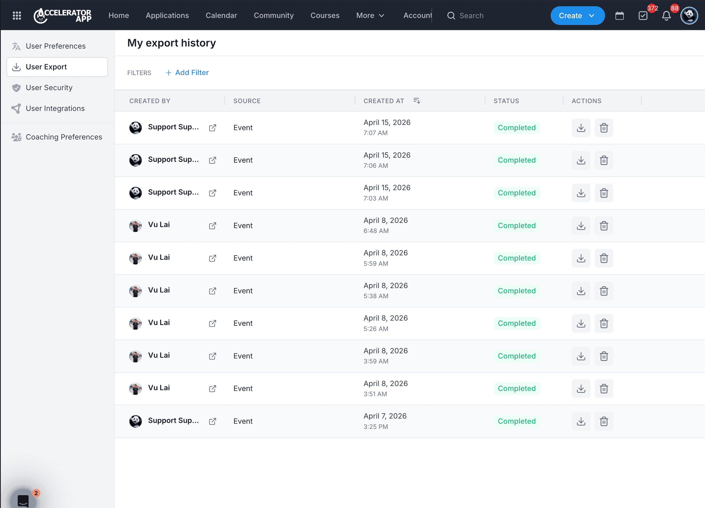This screenshot has height=508, width=705.
Task: Toggle sort on Created At column
Action: [x=417, y=101]
